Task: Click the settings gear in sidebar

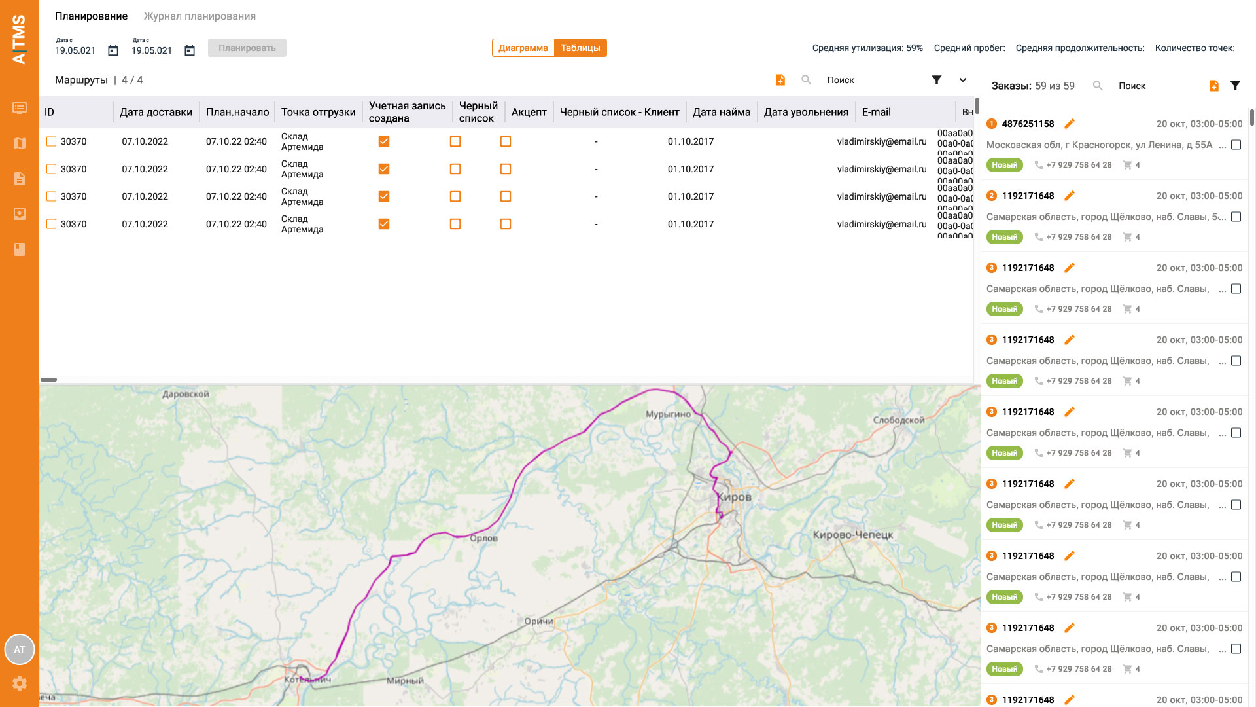Action: (x=20, y=683)
